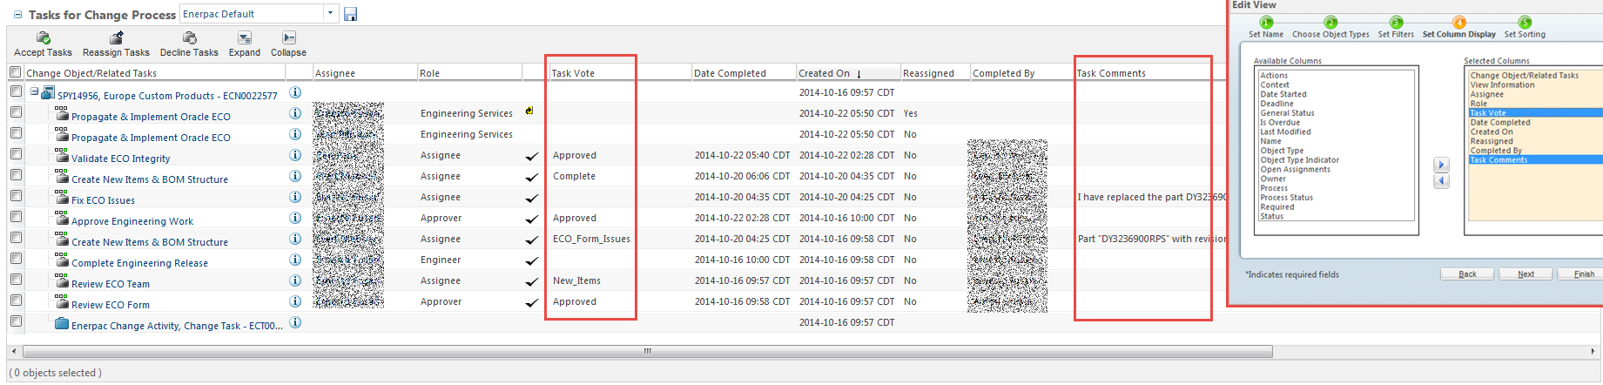Click the right arrow to add a column
This screenshot has width=1603, height=385.
pyautogui.click(x=1442, y=165)
